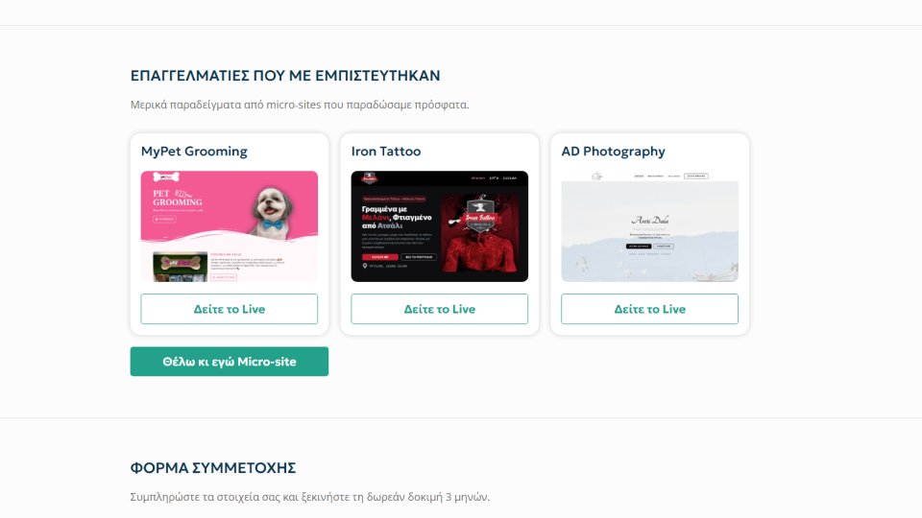
Task: Click the 'ΕΠΑΓΓΕΛΜΑΤΙΕΣ ΠΟΥ ΜΕ ΕΜΠΙΣΤΕΥΤΗΚΑΝ' heading
Action: coord(285,76)
